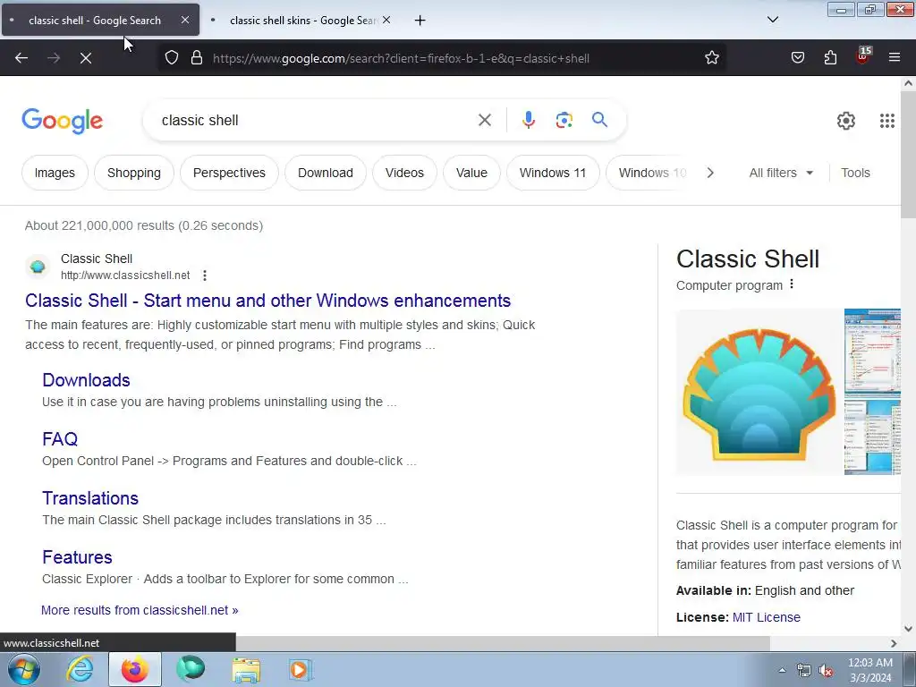Open the red extension icon with badge 15
The height and width of the screenshot is (687, 916).
click(863, 56)
